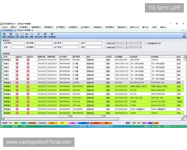Click the 客户信息 input field

coord(42,43)
